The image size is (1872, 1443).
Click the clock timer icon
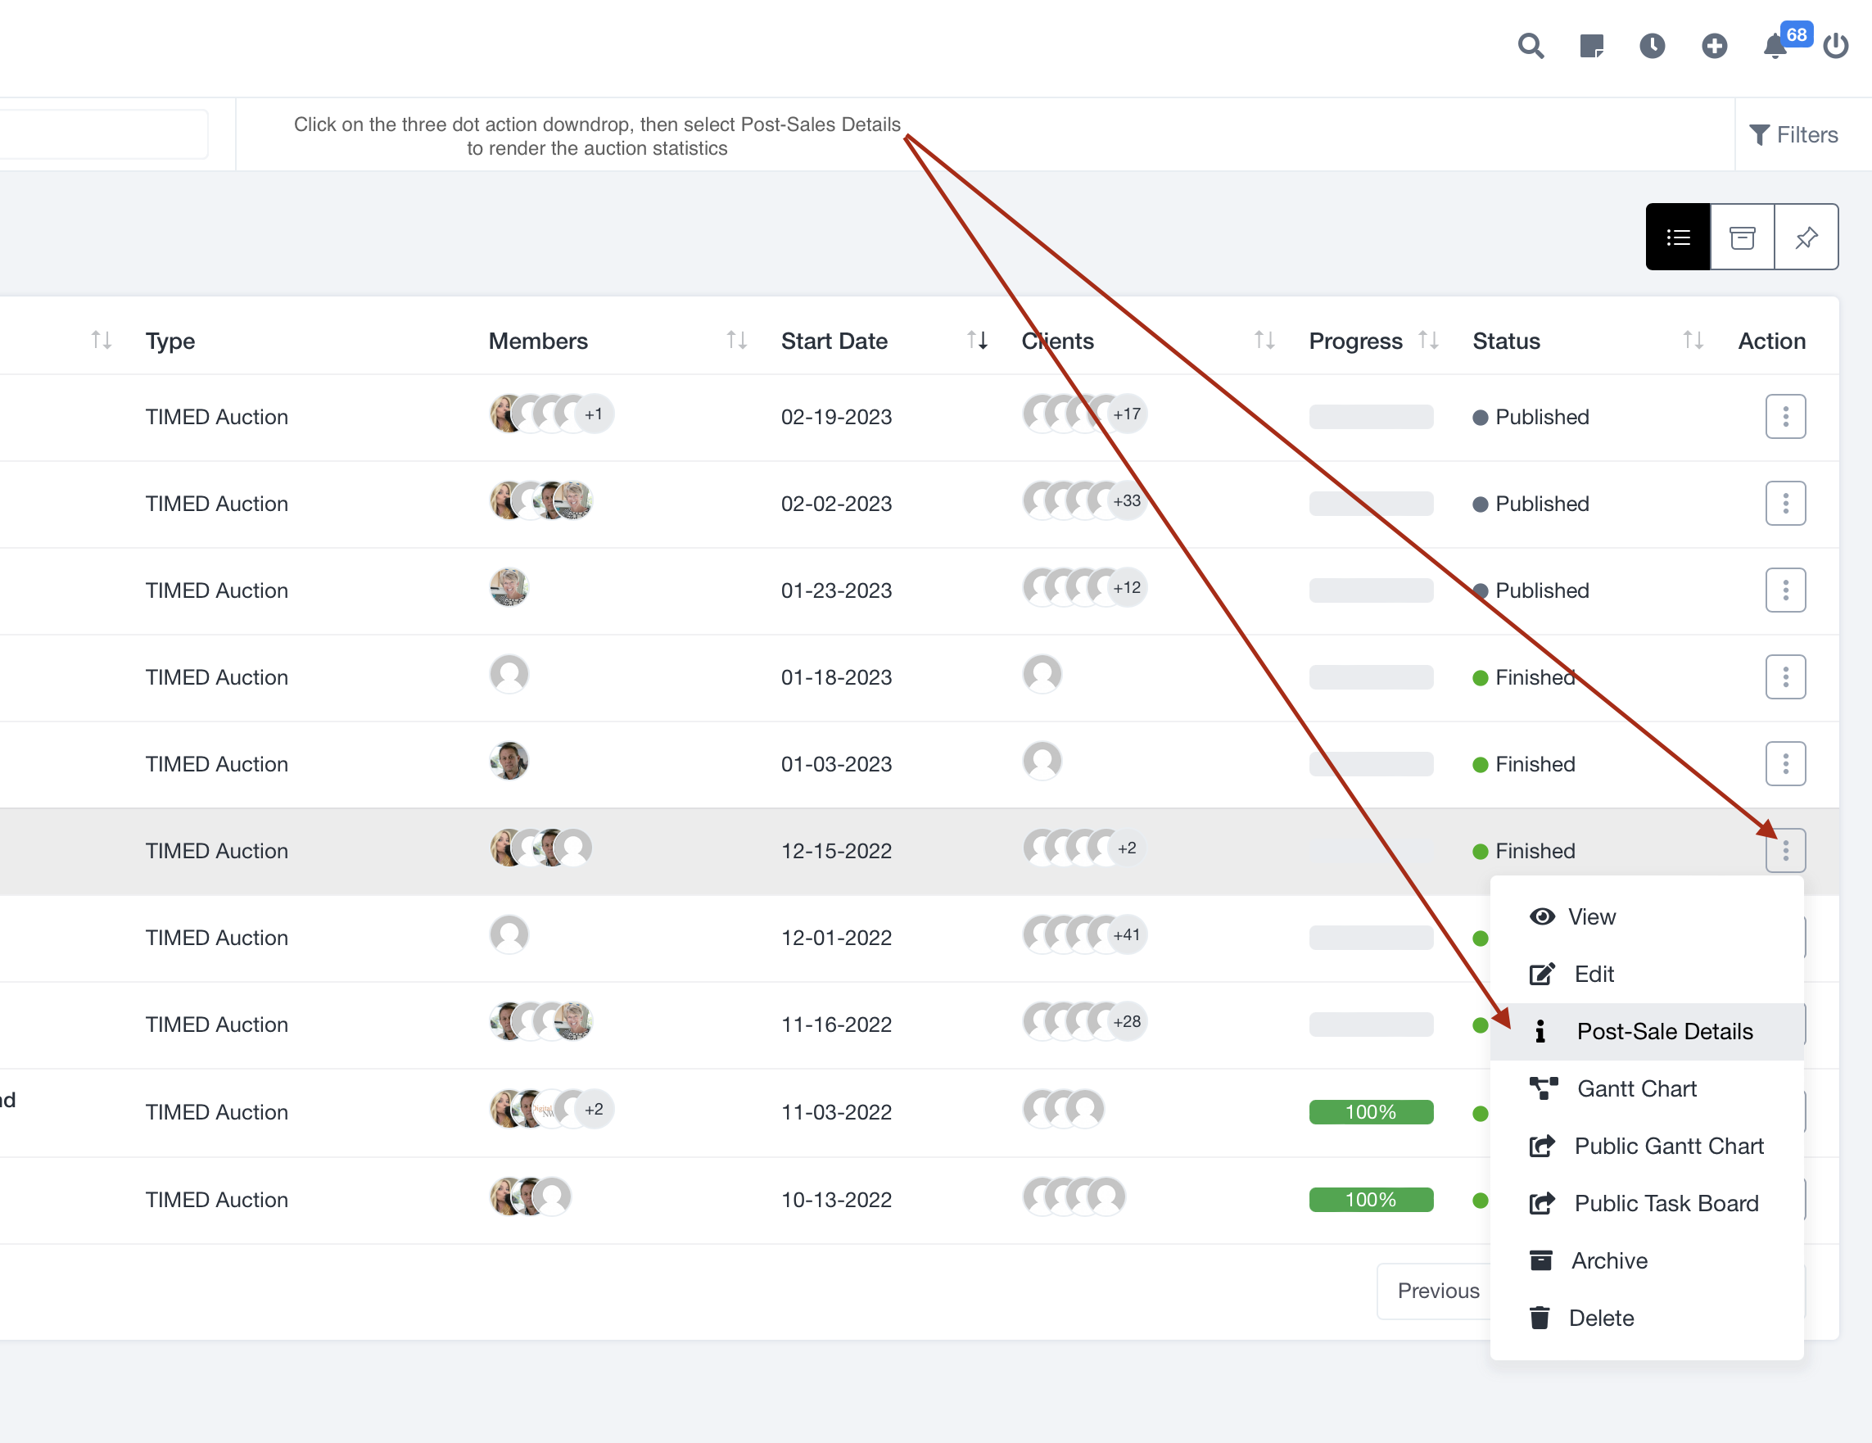pyautogui.click(x=1652, y=45)
